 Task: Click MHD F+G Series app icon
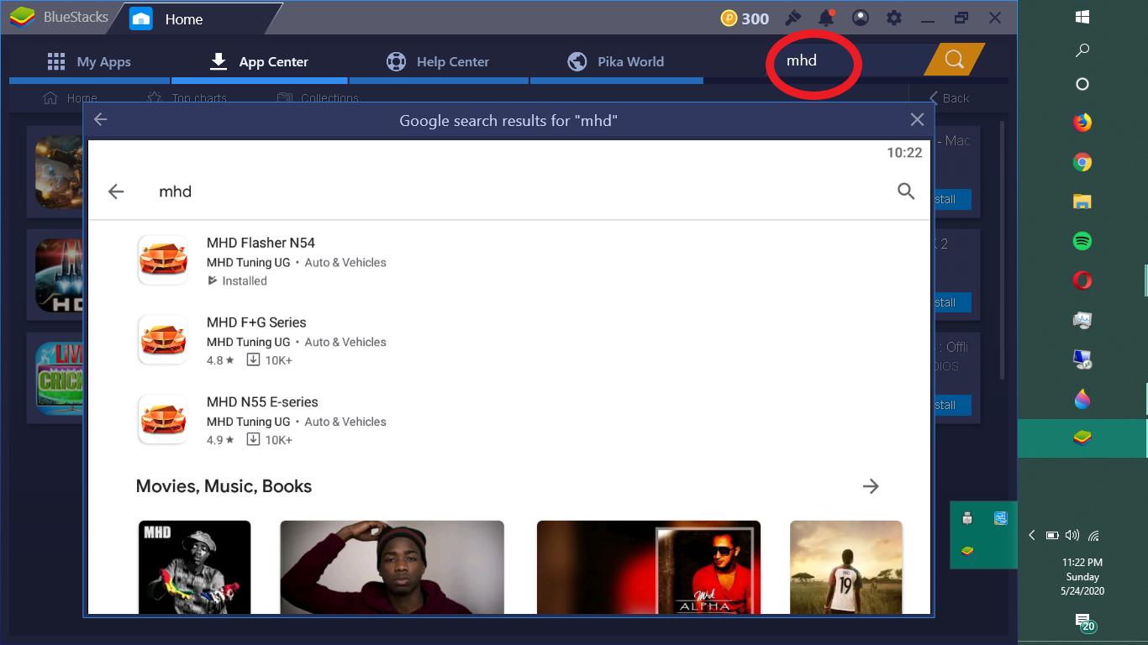[163, 340]
